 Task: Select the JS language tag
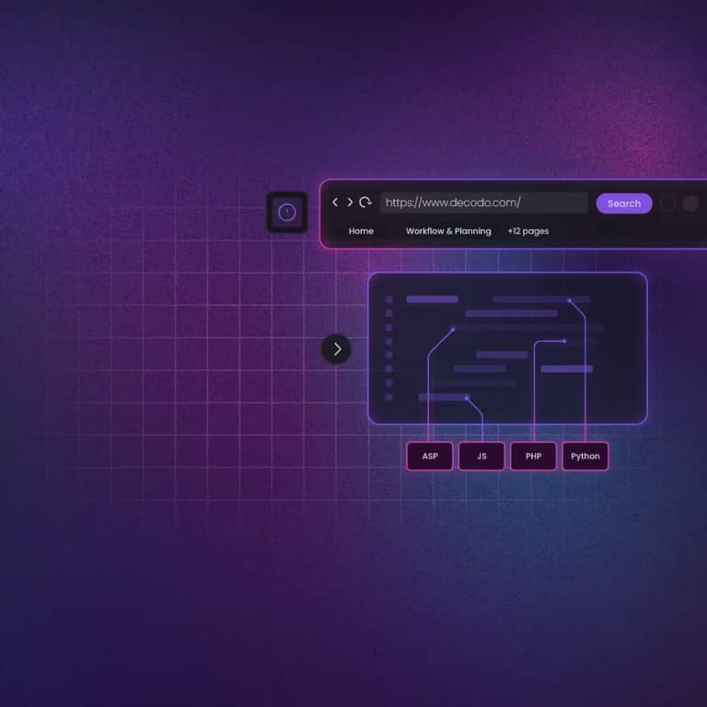481,456
